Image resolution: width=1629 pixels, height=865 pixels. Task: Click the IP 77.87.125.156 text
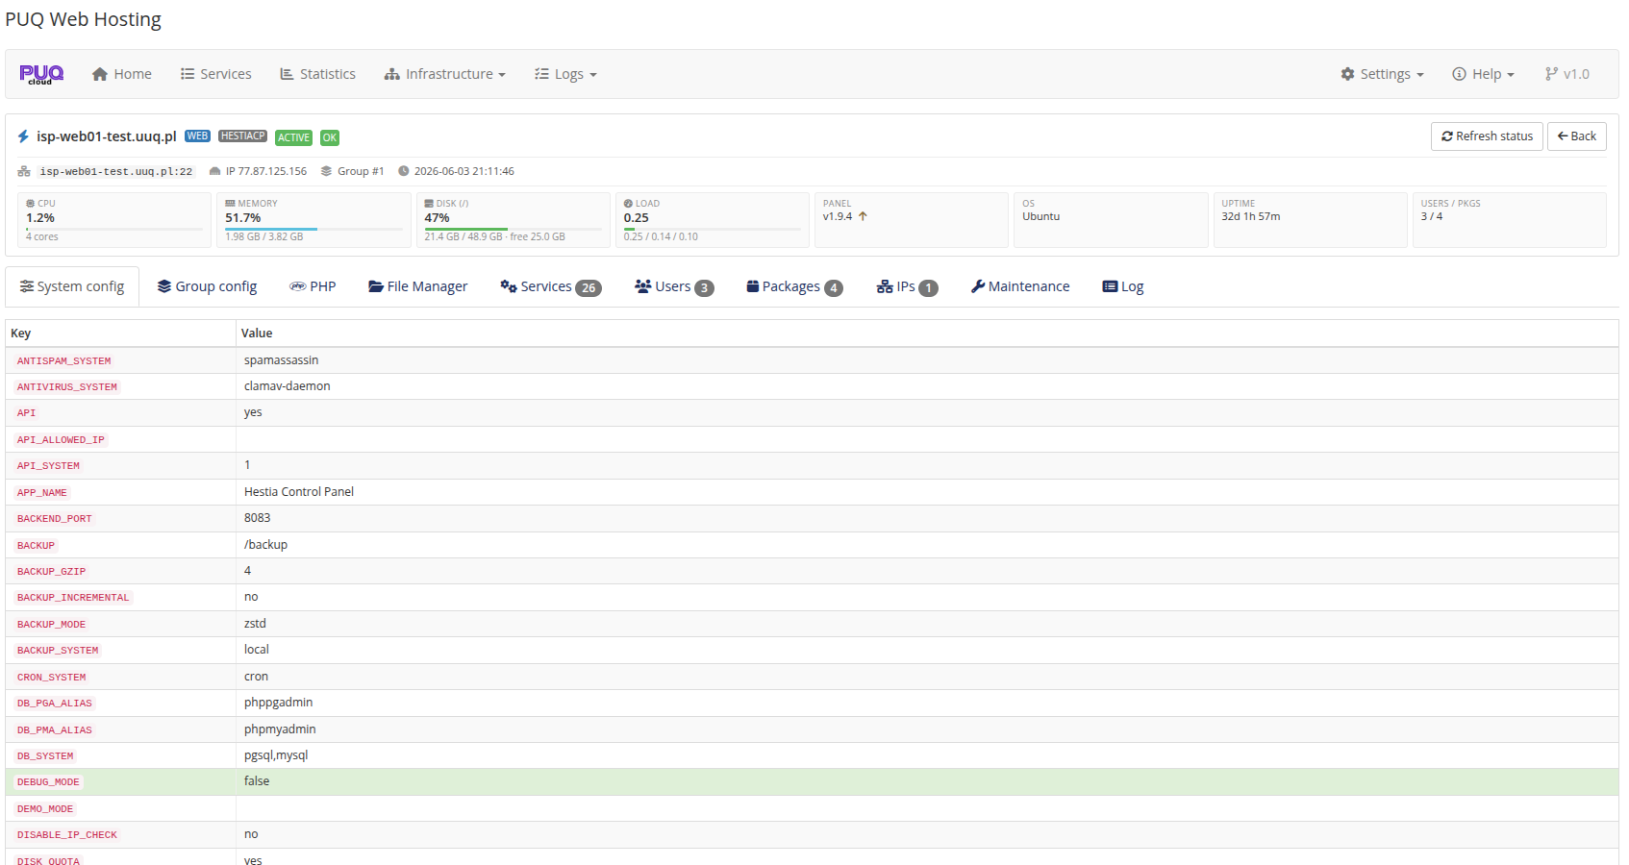[x=266, y=171]
